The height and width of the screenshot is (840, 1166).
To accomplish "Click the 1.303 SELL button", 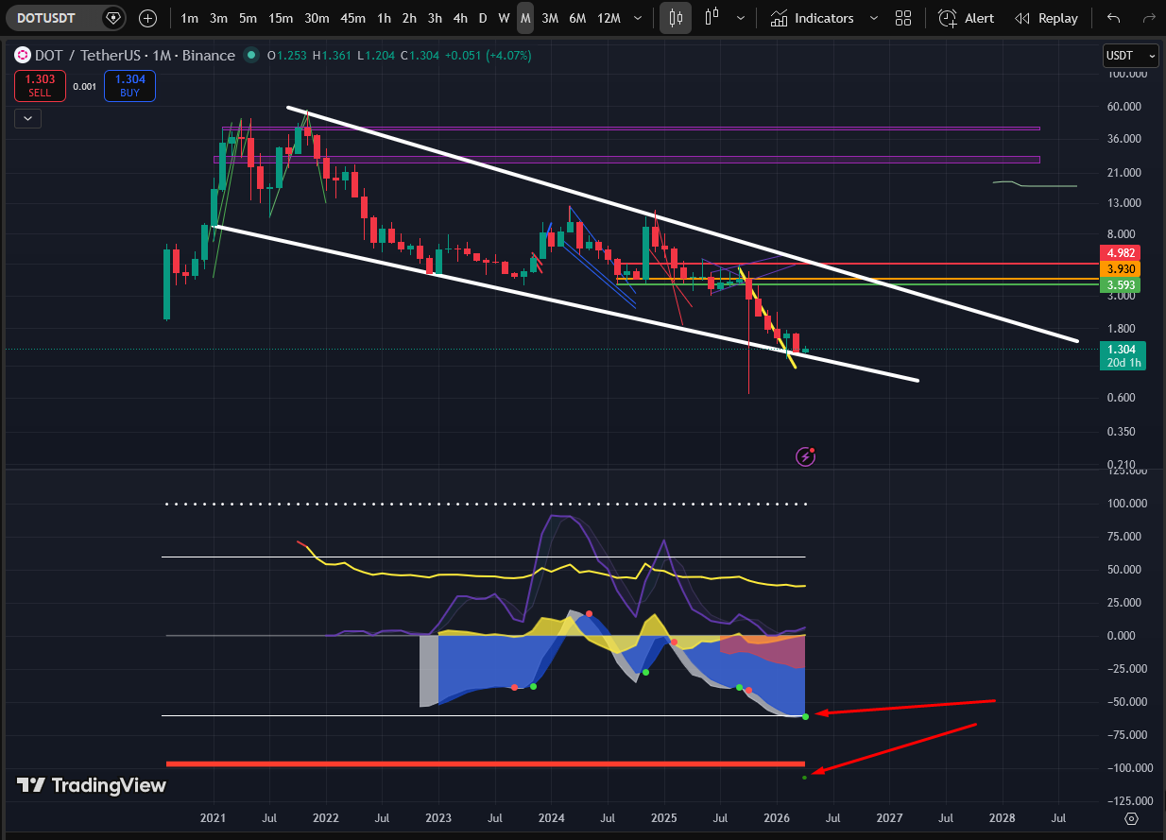I will point(40,87).
